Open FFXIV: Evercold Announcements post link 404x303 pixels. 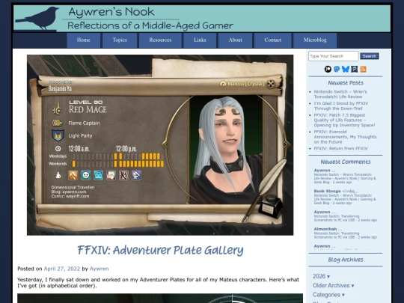coord(345,137)
